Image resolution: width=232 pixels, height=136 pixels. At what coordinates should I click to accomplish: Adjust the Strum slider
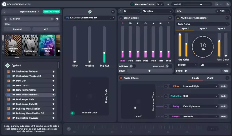point(149,71)
